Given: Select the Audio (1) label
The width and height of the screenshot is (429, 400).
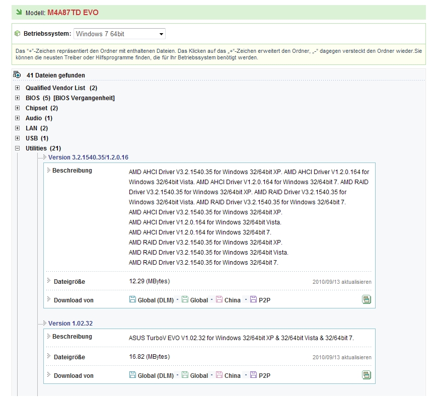Looking at the screenshot, I should pyautogui.click(x=39, y=118).
